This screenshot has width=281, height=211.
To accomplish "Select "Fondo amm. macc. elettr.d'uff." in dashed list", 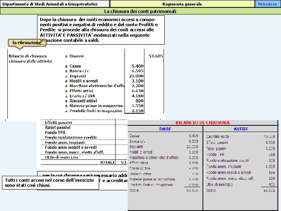I will point(75,152).
